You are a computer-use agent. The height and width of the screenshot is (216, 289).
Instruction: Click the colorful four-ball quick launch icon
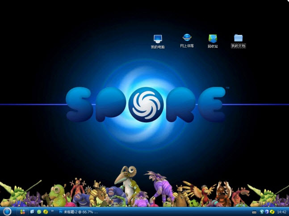pos(22,212)
